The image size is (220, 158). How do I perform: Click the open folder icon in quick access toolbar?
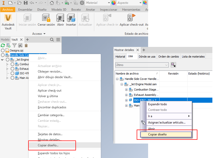19,3
